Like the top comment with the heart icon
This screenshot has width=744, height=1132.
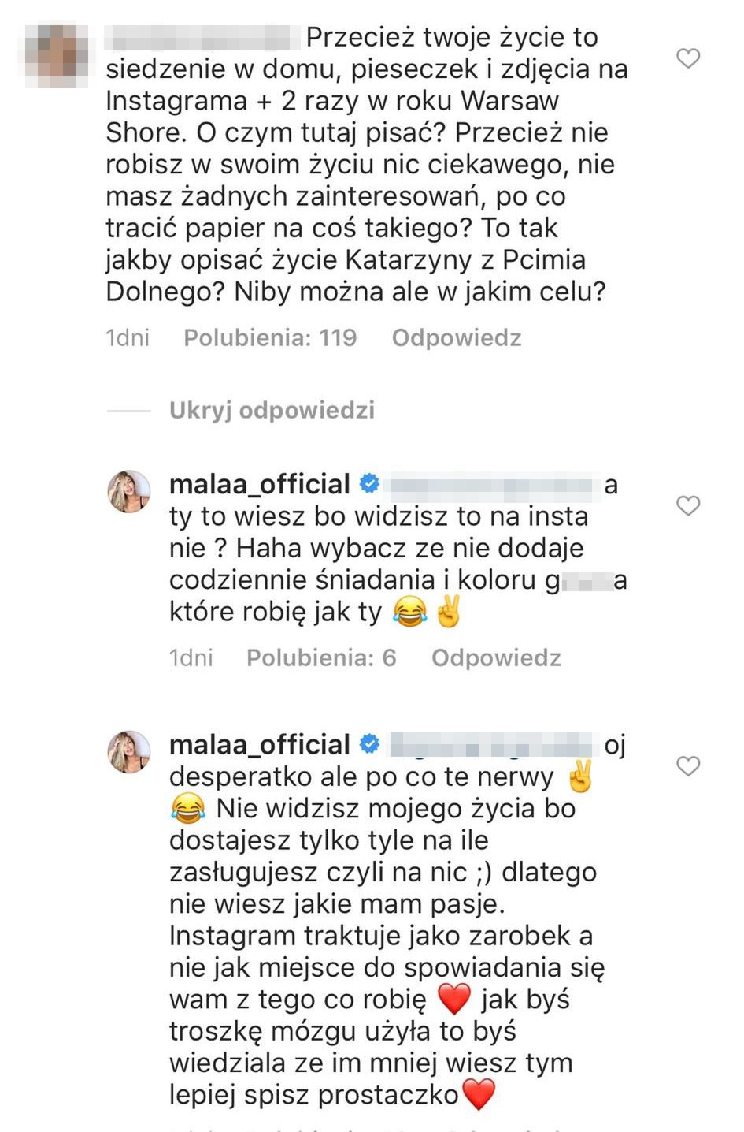[688, 58]
